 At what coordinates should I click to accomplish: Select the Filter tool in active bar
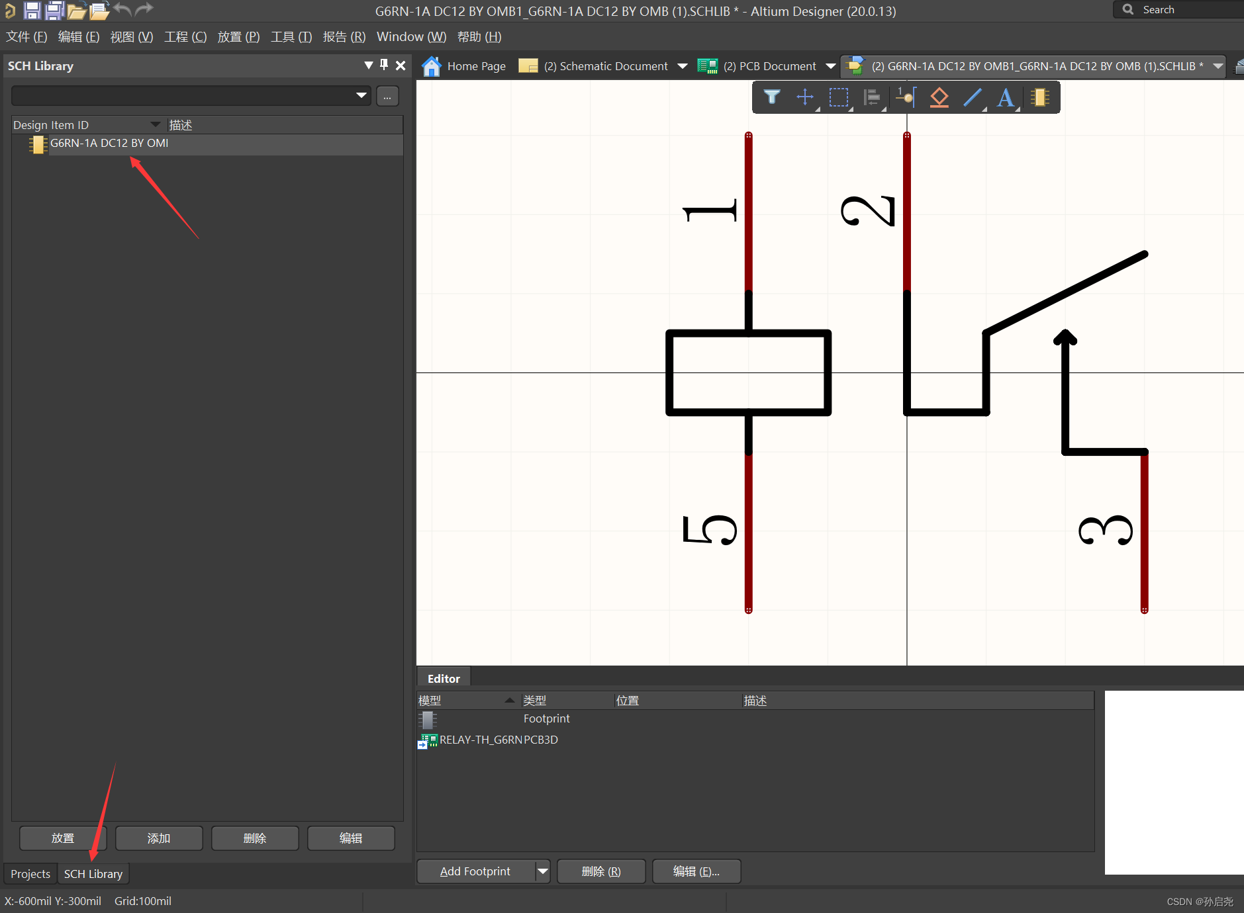771,97
